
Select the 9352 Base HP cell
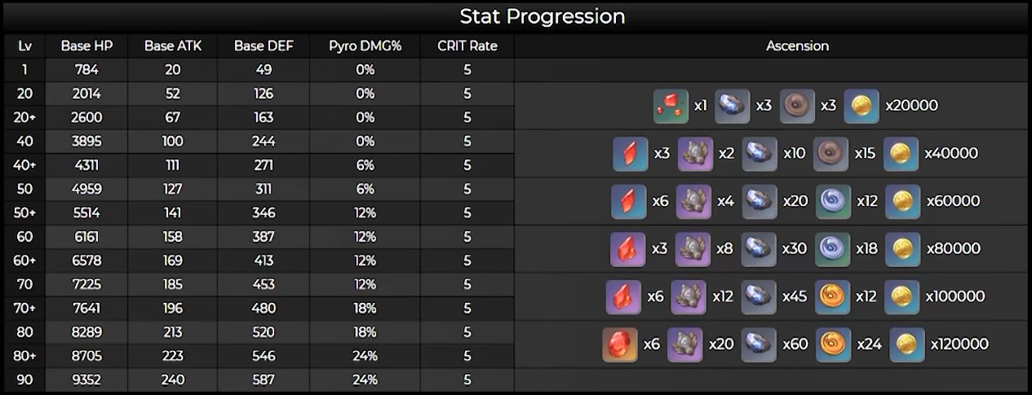tap(86, 380)
